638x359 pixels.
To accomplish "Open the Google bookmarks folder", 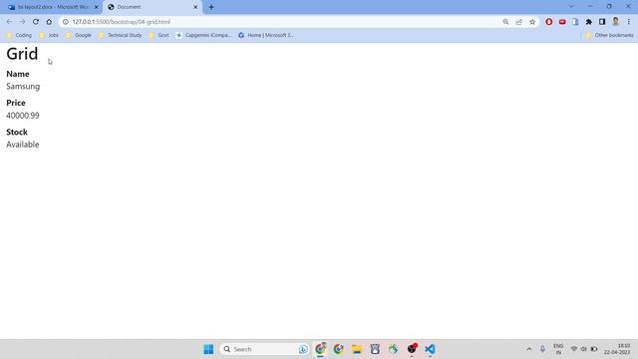I will (79, 36).
